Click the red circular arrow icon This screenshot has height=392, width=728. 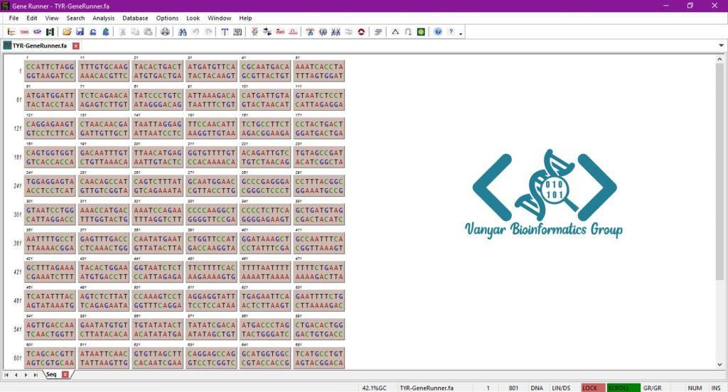(x=361, y=31)
